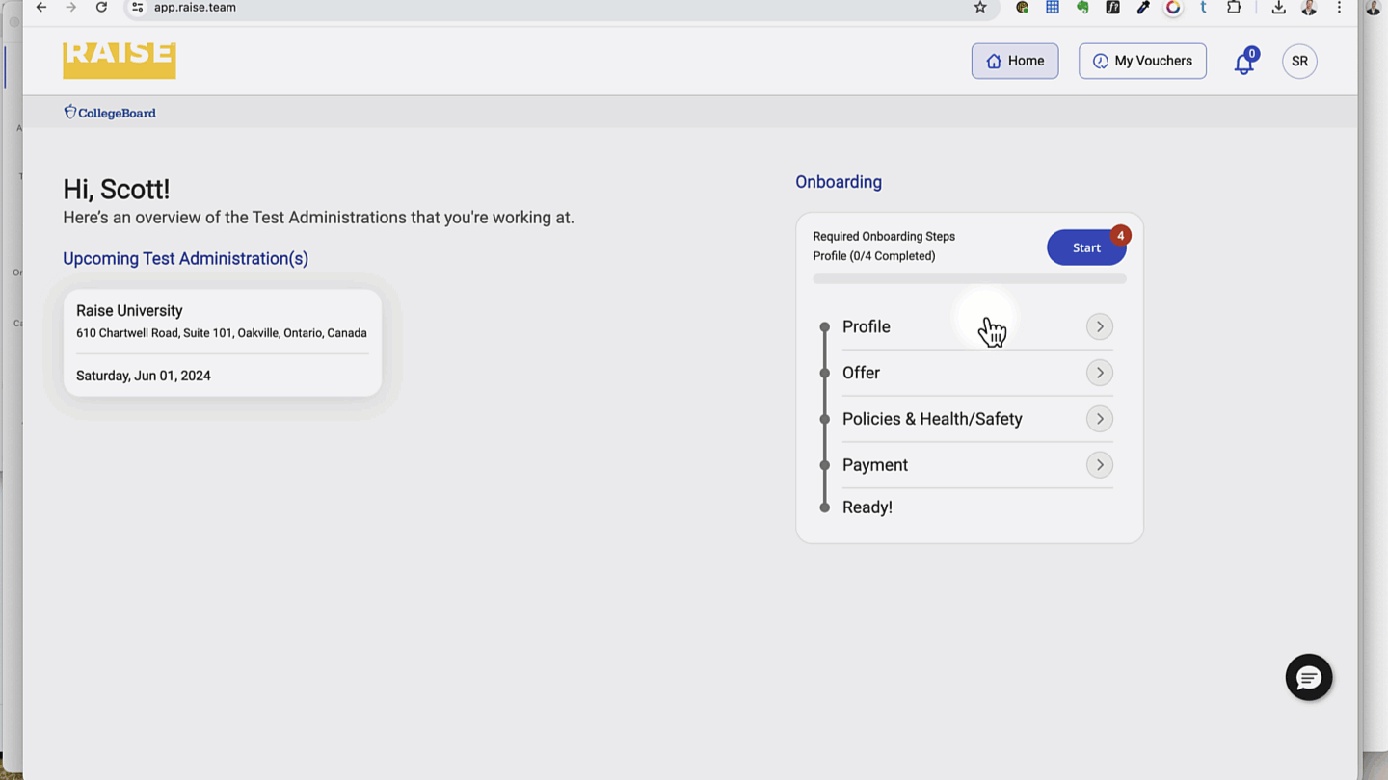Click the notification bell icon
Screen dimensions: 1388x780
tap(1244, 63)
